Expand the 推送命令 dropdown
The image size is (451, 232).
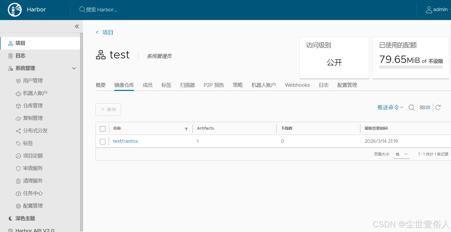coord(390,107)
